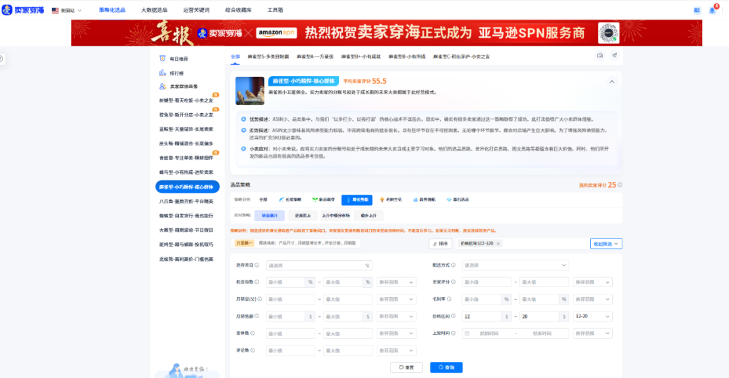729x378 pixels.
Task: Click the info icon beside 选择类目
Action: (x=256, y=265)
